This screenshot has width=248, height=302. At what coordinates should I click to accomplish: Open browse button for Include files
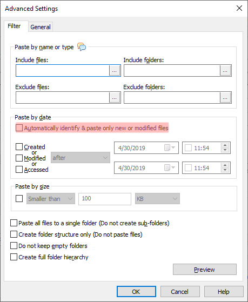point(115,70)
